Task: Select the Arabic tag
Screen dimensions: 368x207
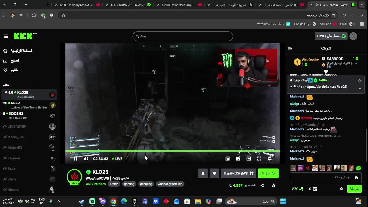Action: coord(114,184)
